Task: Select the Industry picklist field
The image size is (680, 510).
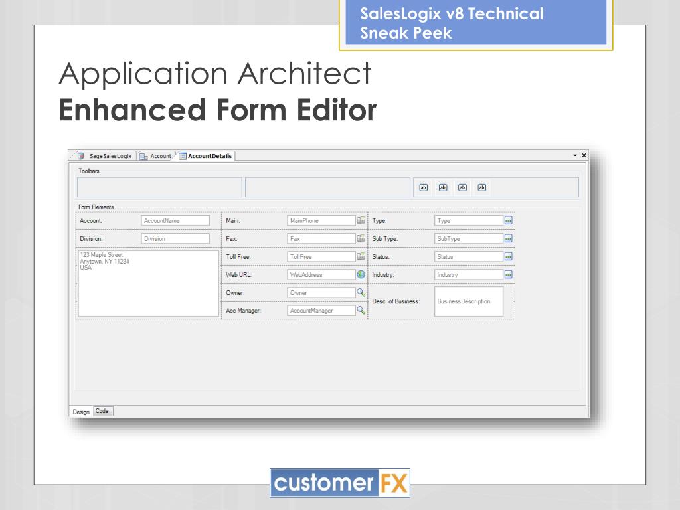Action: click(469, 274)
